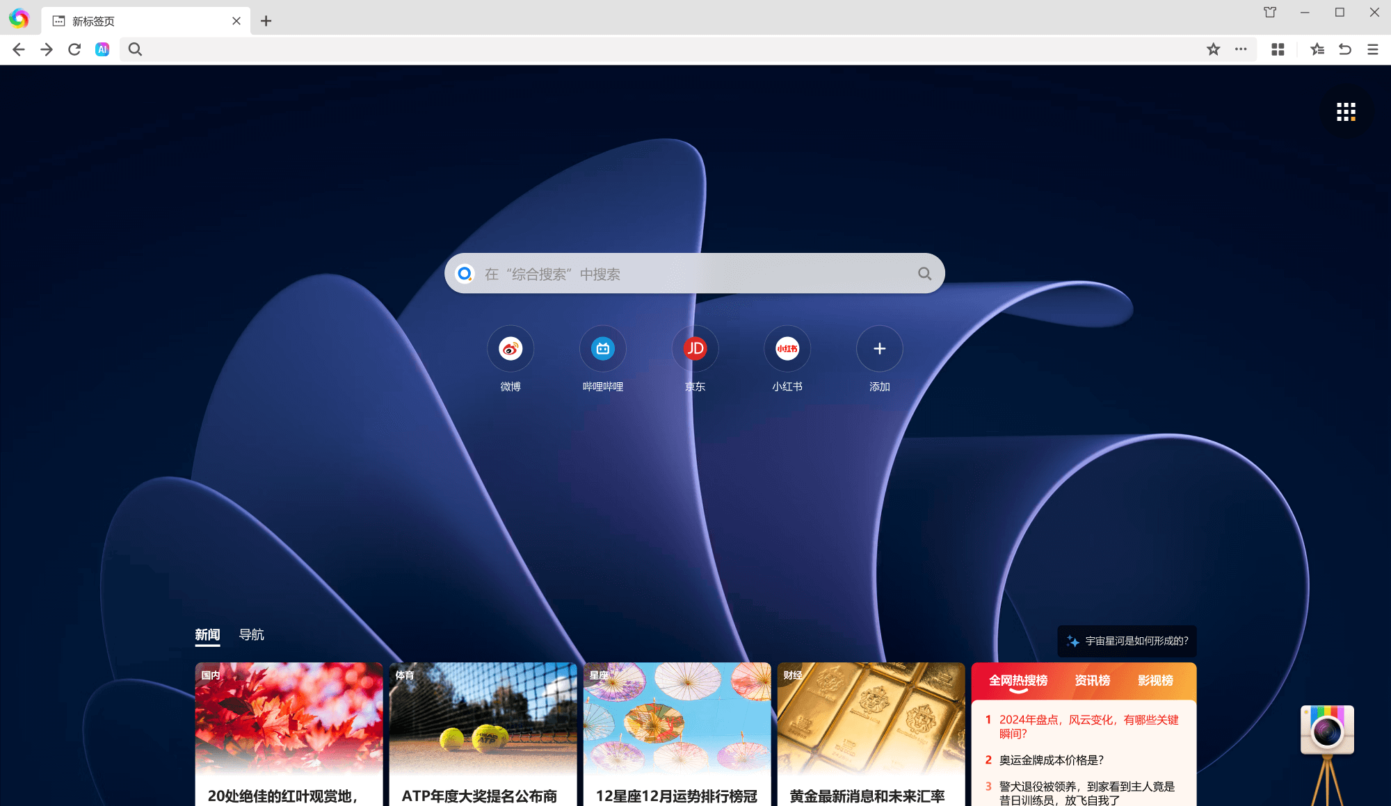Open the Weibo quick link
This screenshot has height=806, width=1391.
[510, 348]
